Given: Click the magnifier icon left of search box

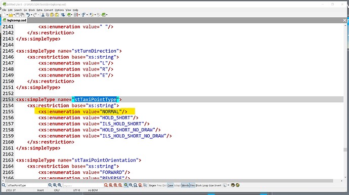Looking at the screenshot, I should point(4,185).
